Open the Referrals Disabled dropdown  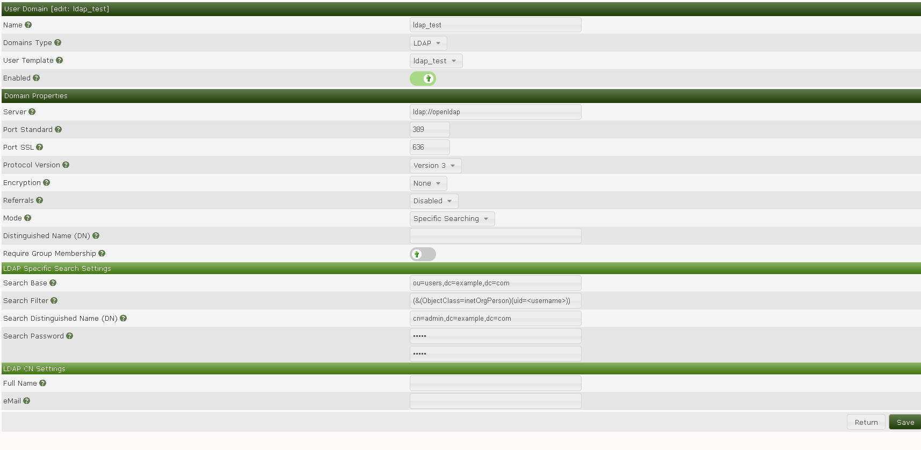point(434,201)
